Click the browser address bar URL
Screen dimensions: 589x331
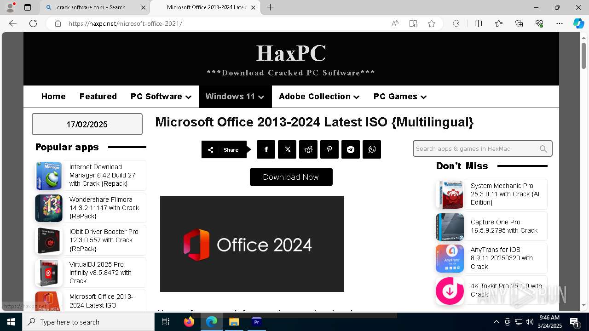coord(125,23)
